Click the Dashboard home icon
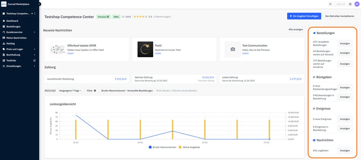 point(4,21)
